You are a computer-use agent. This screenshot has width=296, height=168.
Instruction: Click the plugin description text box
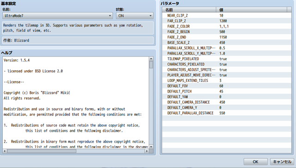[x=78, y=28]
